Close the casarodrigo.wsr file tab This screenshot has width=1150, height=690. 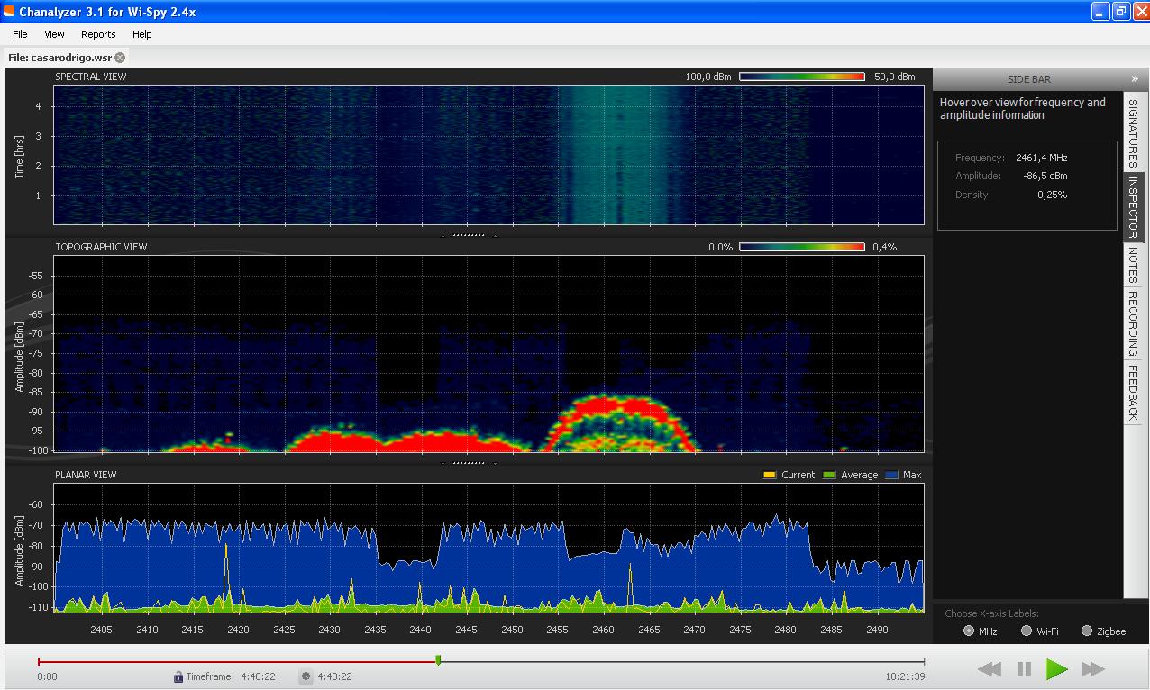[120, 58]
